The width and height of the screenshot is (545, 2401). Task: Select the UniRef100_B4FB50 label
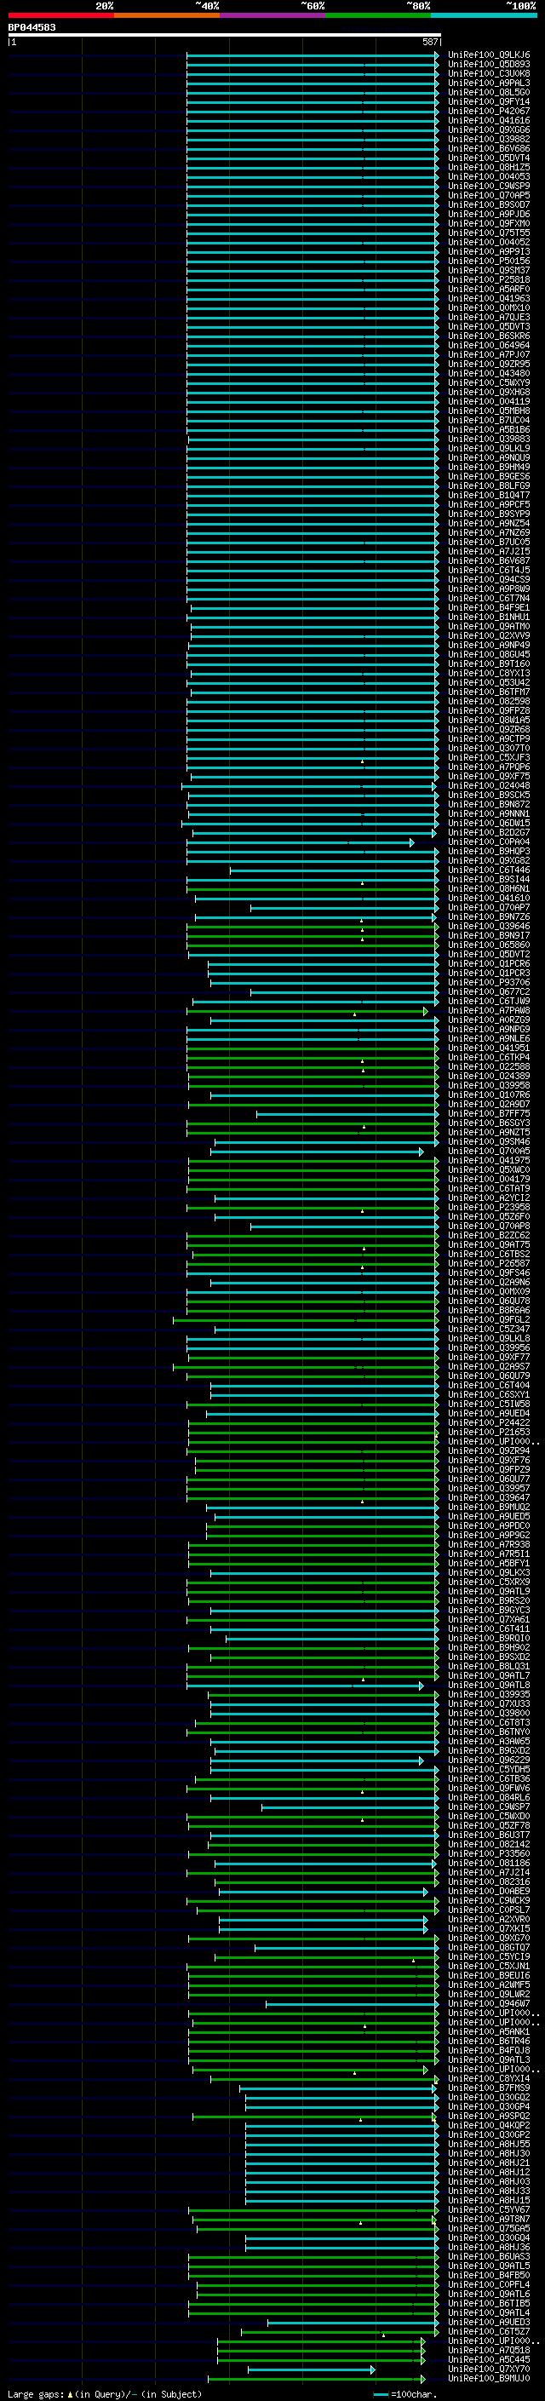489,2275
